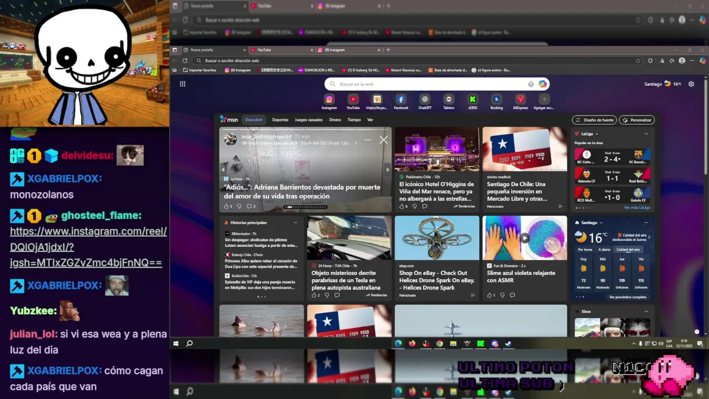This screenshot has height=399, width=709.
Task: Open the more options dots on video overlay
Action: 368,140
